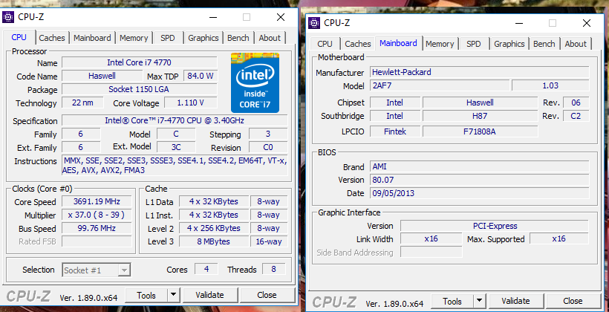The height and width of the screenshot is (312, 609).
Task: Close right CPU-Z window via title bar X
Action: click(x=587, y=23)
